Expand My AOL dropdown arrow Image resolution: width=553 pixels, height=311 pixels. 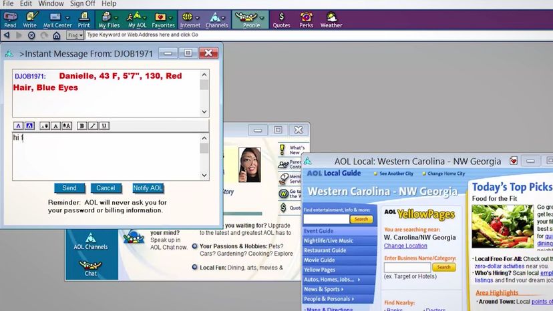pos(145,17)
